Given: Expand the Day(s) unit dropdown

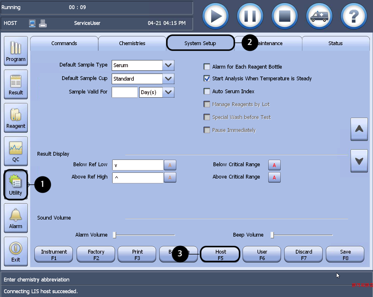Looking at the screenshot, I should (168, 92).
